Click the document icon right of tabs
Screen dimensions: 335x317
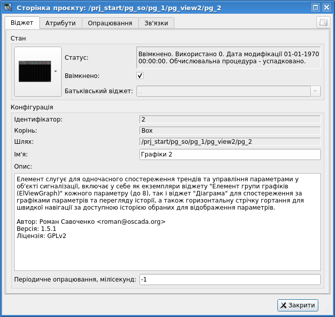[322, 23]
